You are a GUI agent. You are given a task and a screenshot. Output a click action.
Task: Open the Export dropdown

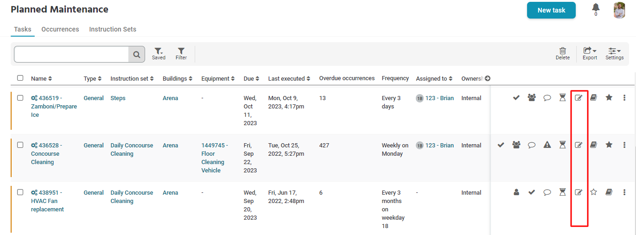point(590,53)
